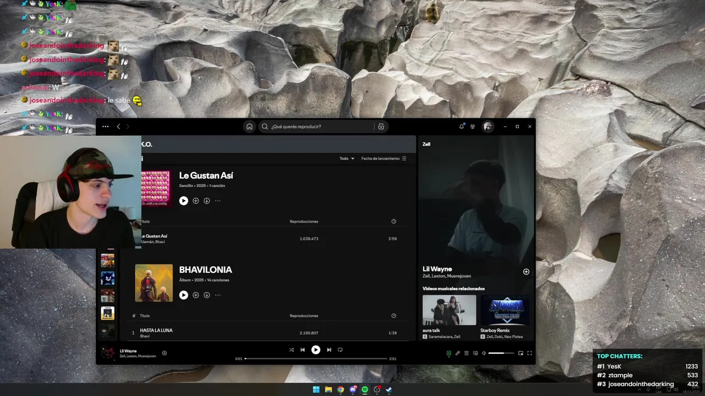Open 'Starboy Remix' related video thumbnail
This screenshot has width=705, height=396.
pos(505,310)
